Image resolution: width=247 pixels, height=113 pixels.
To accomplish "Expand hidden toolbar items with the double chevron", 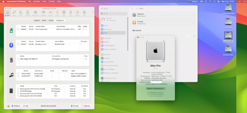I will point(93,12).
